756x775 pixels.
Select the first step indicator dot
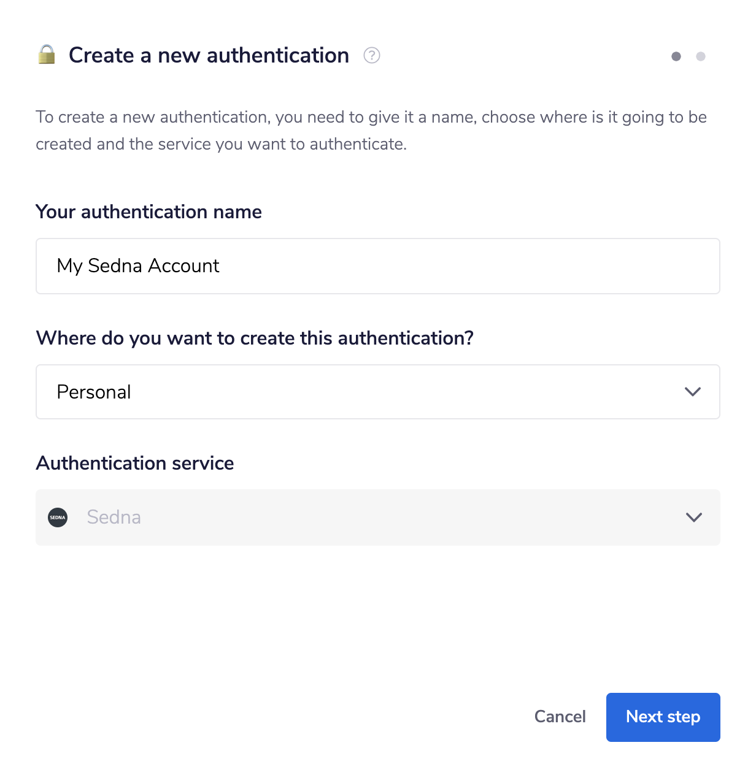pyautogui.click(x=676, y=56)
